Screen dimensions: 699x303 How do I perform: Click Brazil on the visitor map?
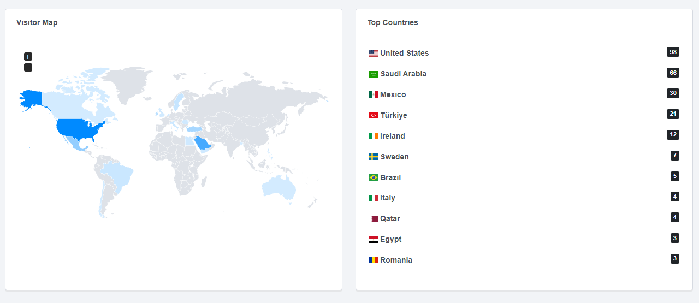coord(119,174)
